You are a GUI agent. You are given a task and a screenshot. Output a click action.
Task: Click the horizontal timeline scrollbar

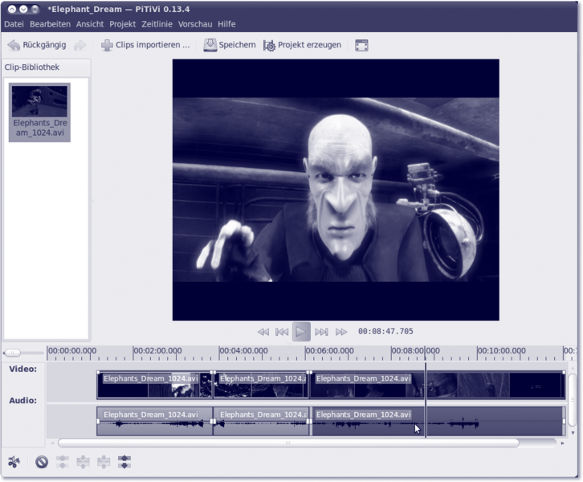click(x=287, y=443)
